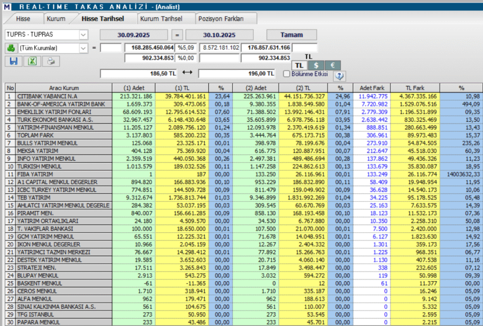Click the 30.09.2025 start date button
The width and height of the screenshot is (483, 326).
tap(133, 35)
